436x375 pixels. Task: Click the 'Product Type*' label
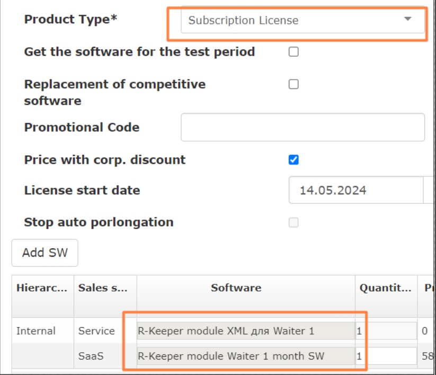[x=70, y=19]
